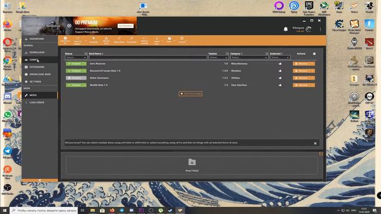This screenshot has height=214, width=381.
Task: Click Remove for ModLib Beta 1.4
Action: pyautogui.click(x=302, y=85)
